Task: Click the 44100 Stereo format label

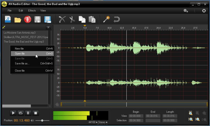Action: point(98,122)
